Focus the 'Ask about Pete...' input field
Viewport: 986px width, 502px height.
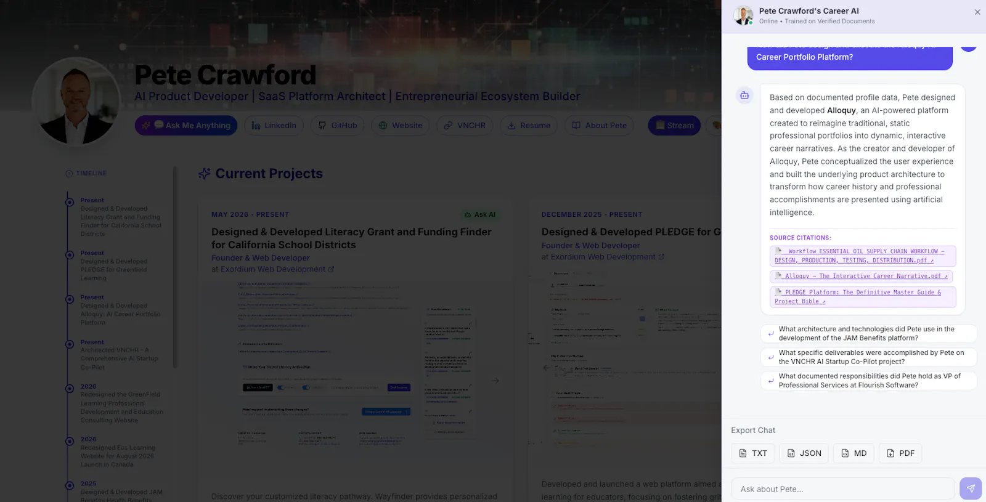click(842, 489)
